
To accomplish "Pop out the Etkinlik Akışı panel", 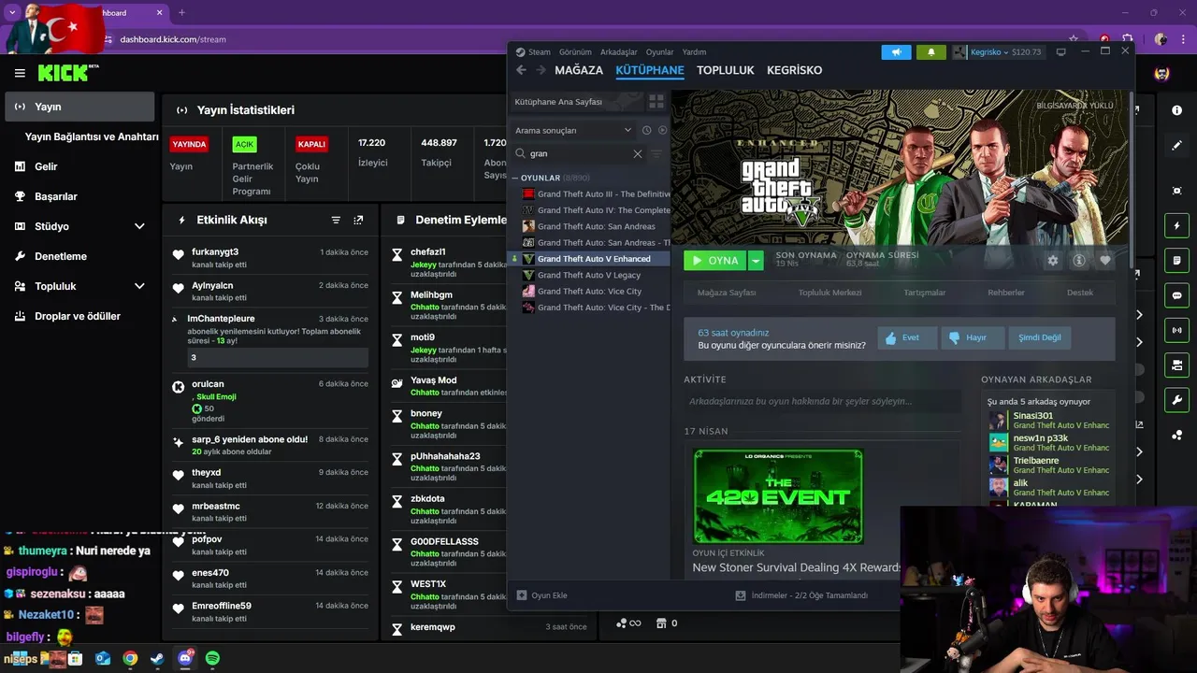I will (x=358, y=220).
